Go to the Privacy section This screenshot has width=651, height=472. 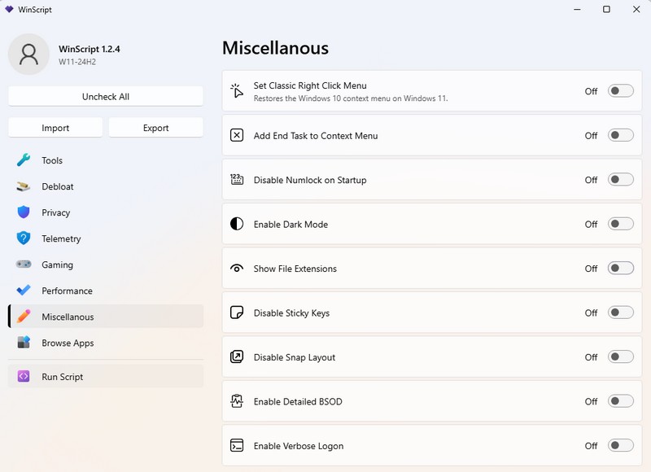pos(56,212)
